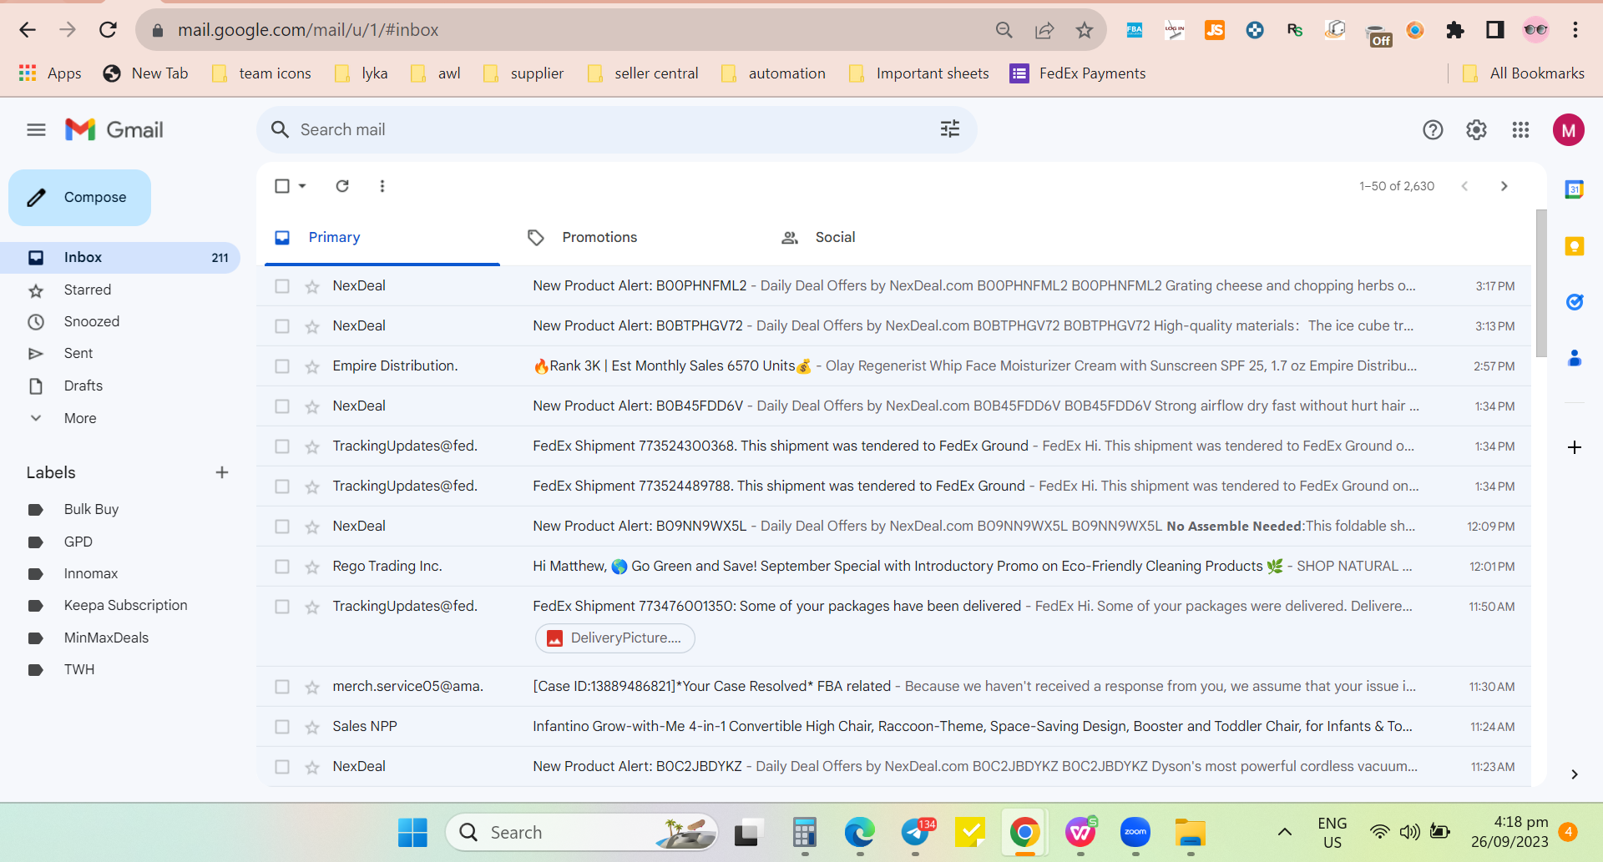Open Google account avatar M
The height and width of the screenshot is (862, 1603).
pyautogui.click(x=1568, y=129)
